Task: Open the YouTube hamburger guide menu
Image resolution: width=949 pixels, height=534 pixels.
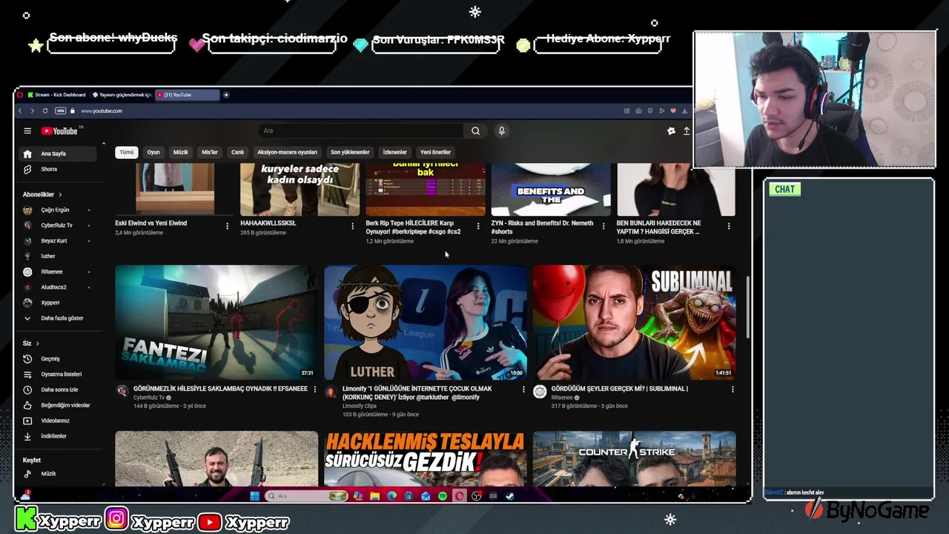Action: (x=27, y=131)
